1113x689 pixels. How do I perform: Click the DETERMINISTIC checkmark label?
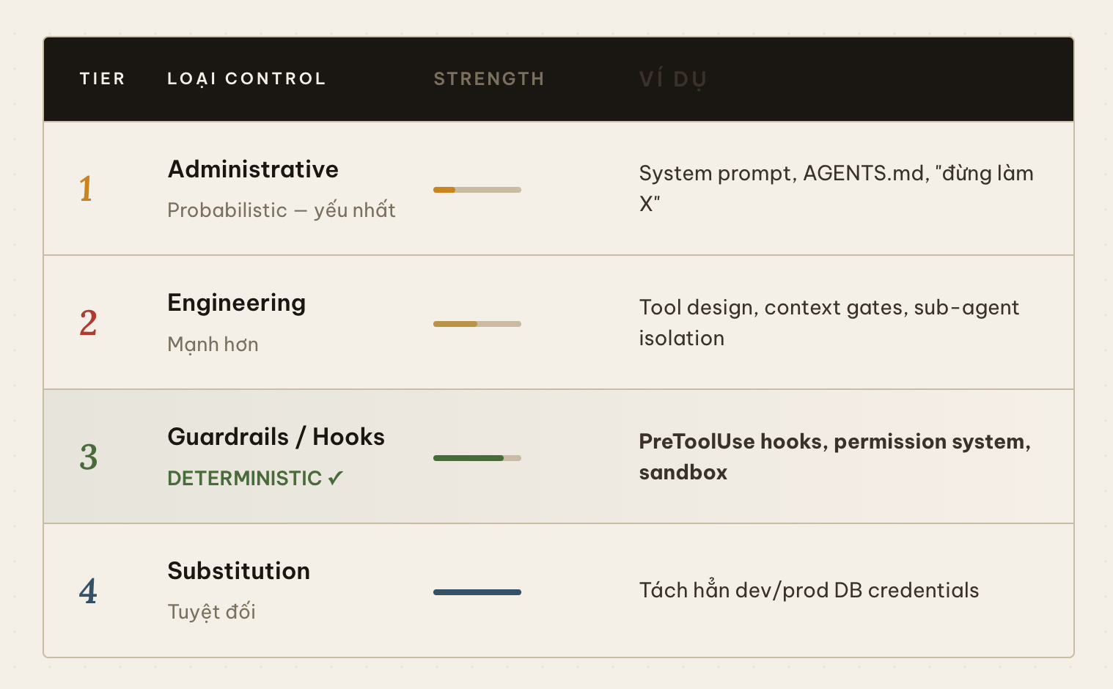tap(255, 479)
